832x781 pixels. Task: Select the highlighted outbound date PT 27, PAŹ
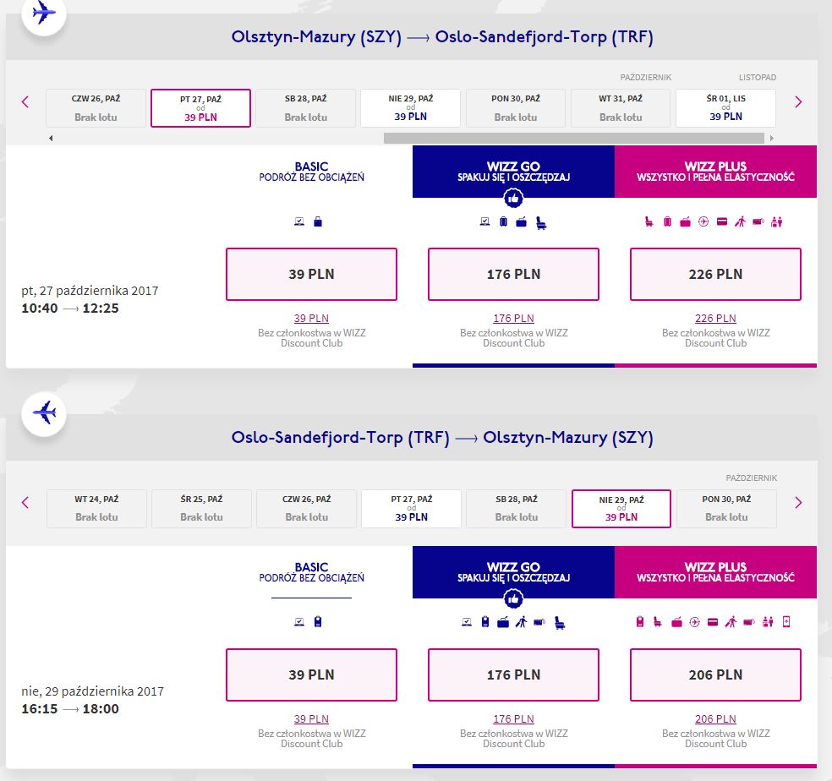(x=200, y=108)
